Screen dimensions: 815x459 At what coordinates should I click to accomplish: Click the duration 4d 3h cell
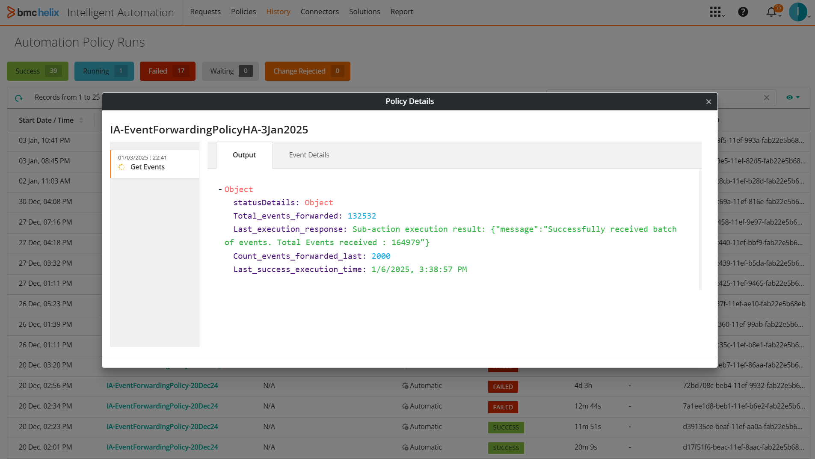(583, 385)
